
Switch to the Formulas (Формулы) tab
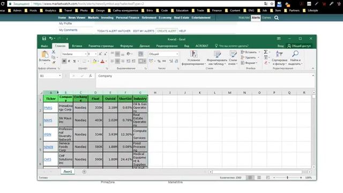pos(126,46)
